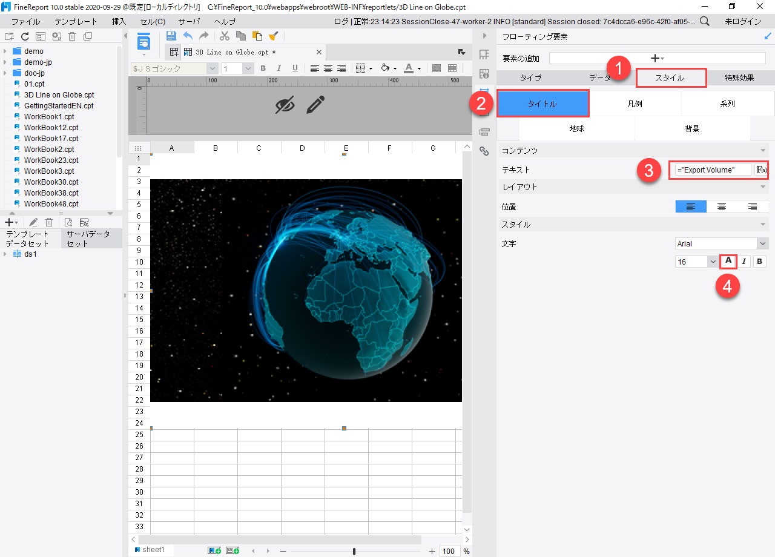
Task: Click 未ログイン login link
Action: (x=743, y=21)
